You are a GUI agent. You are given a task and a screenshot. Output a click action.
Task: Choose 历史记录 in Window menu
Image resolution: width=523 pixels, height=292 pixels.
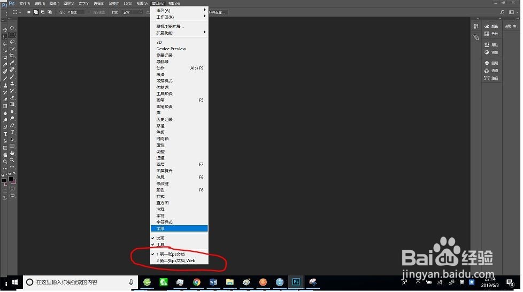[x=179, y=119]
